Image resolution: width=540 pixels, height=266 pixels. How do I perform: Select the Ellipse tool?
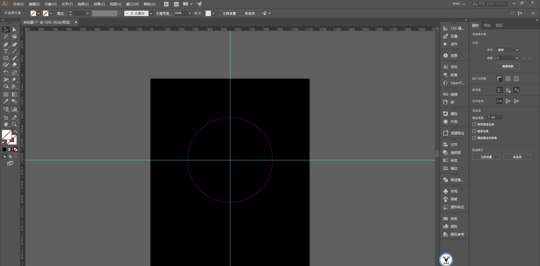pos(6,58)
